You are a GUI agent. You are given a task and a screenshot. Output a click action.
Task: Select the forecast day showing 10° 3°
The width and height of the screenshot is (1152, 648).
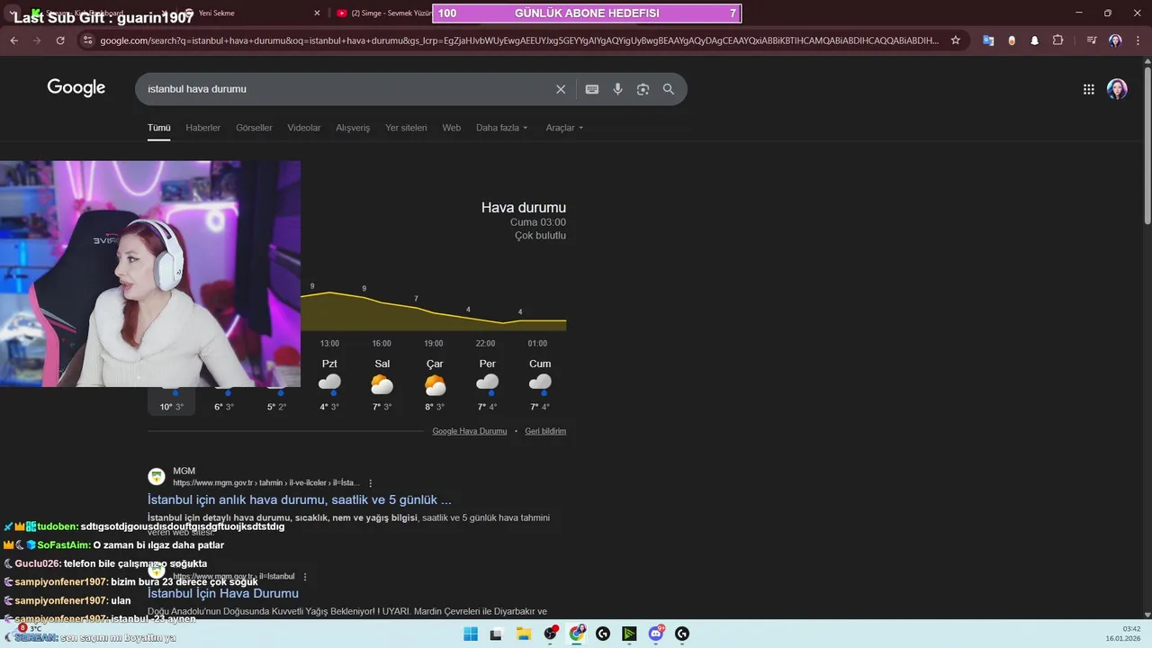(172, 401)
